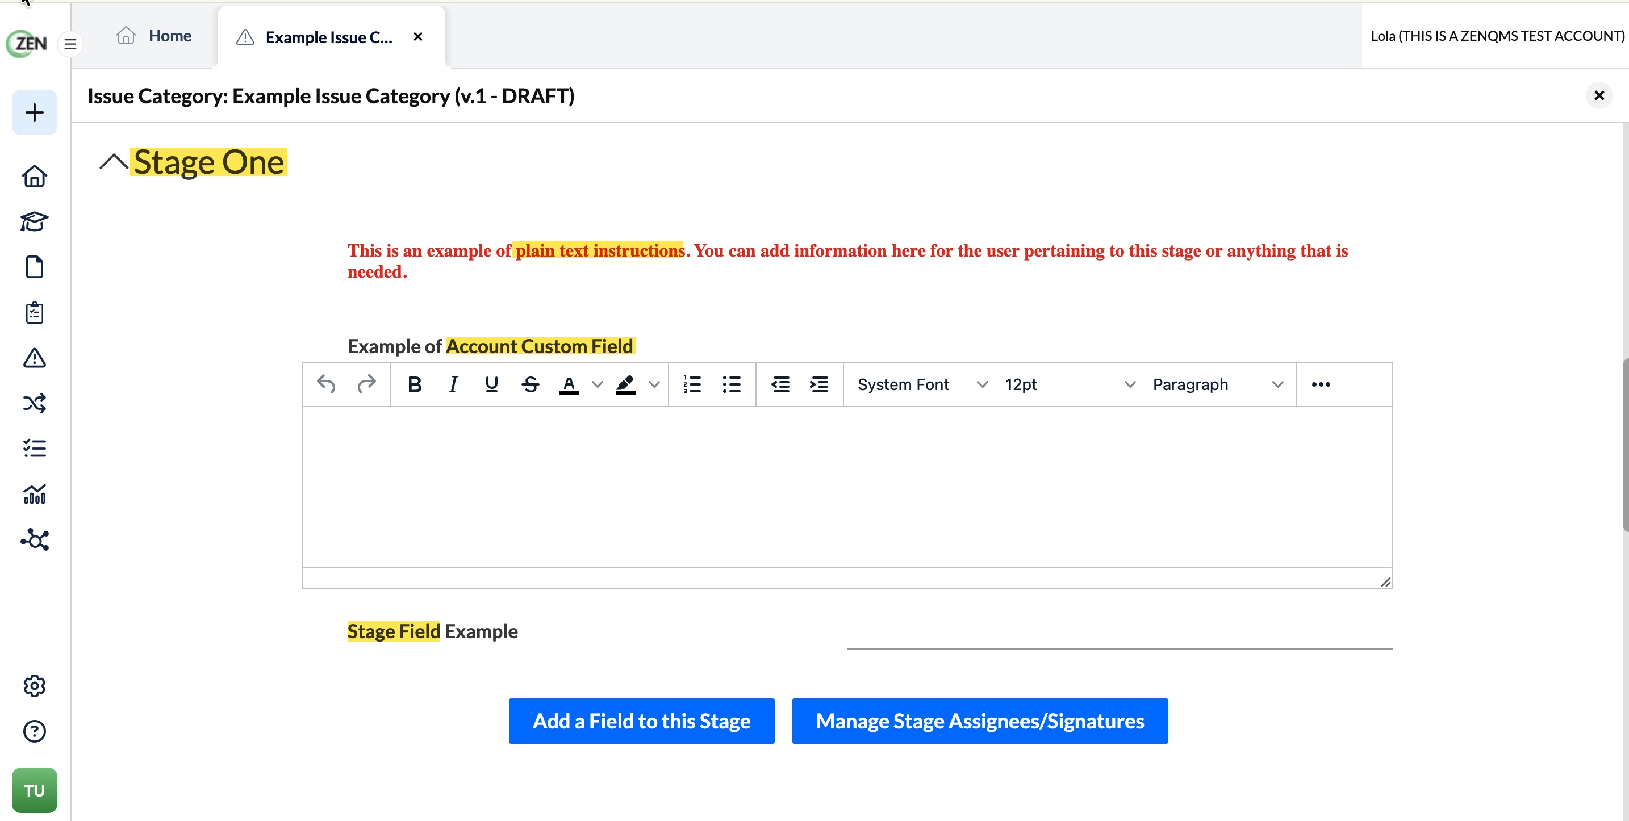
Task: Open more editor toolbar options
Action: click(x=1321, y=384)
